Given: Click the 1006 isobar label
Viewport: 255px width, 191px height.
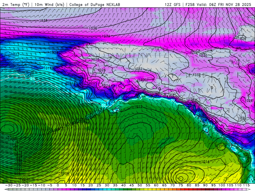Looking at the screenshot, I should coord(65,173).
